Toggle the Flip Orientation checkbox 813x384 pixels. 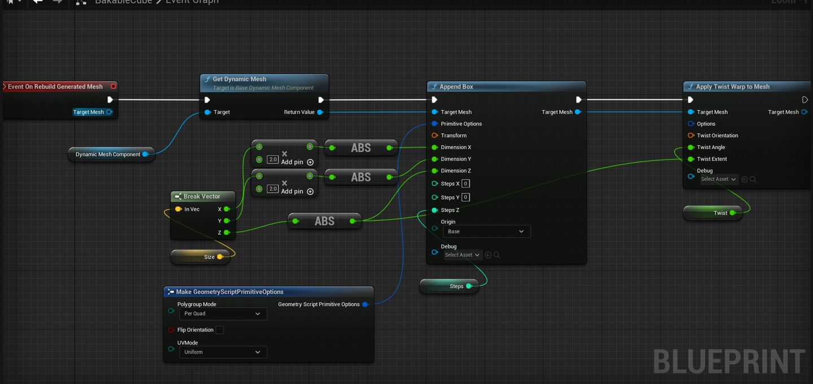coord(220,330)
